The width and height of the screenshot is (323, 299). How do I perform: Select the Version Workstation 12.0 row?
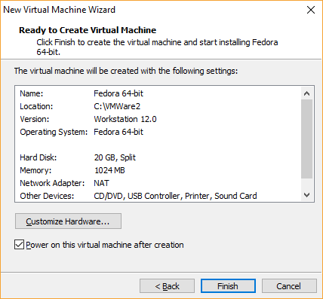coord(158,119)
